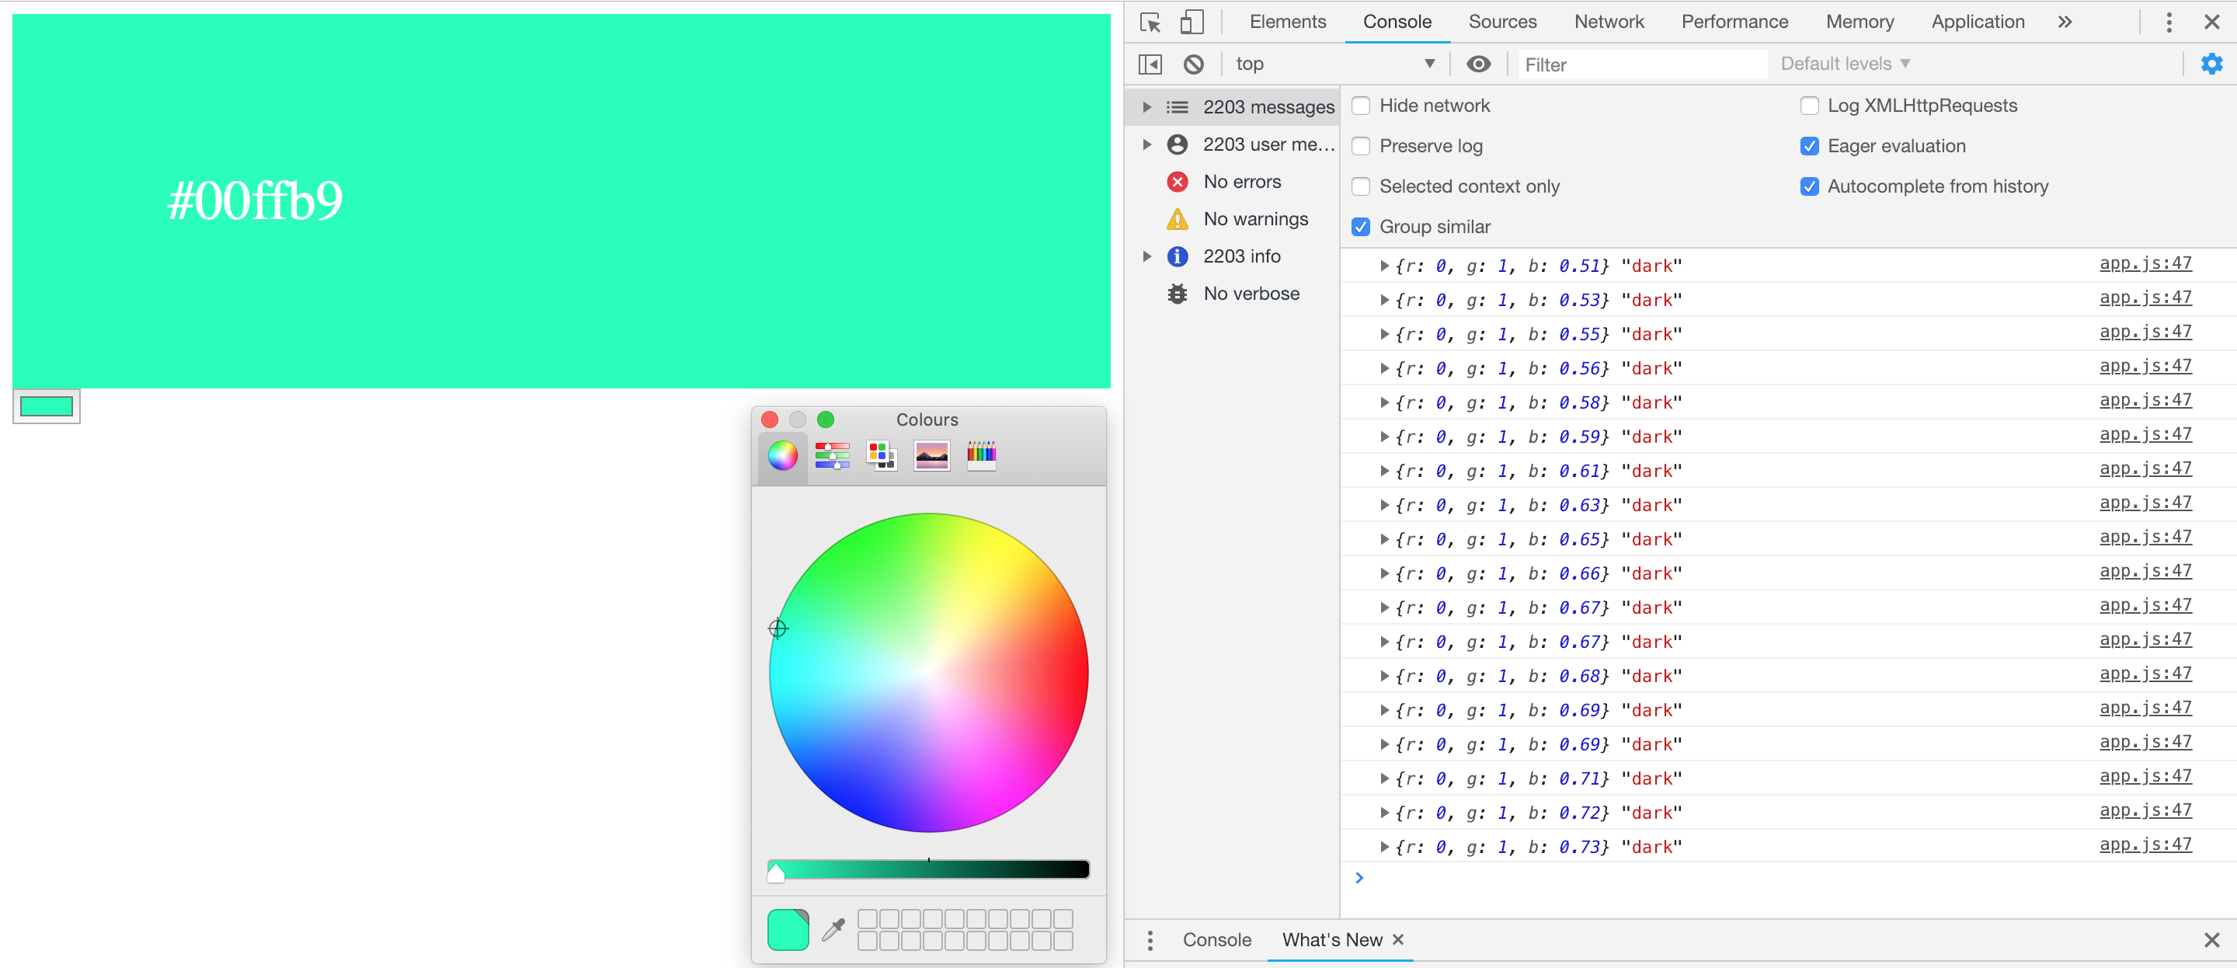
Task: Uncheck the Group similar checkbox
Action: pos(1361,227)
